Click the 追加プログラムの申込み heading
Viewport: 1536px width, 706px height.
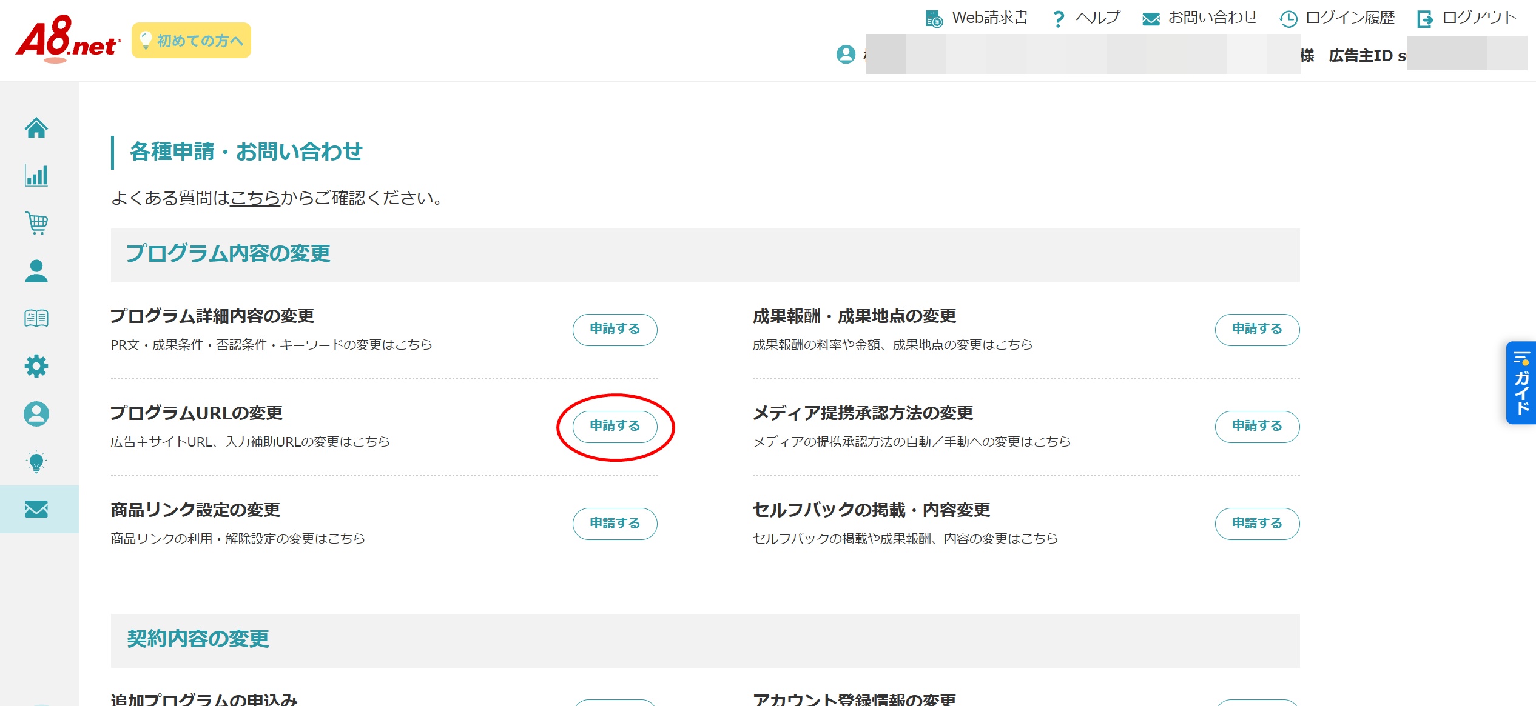click(204, 699)
